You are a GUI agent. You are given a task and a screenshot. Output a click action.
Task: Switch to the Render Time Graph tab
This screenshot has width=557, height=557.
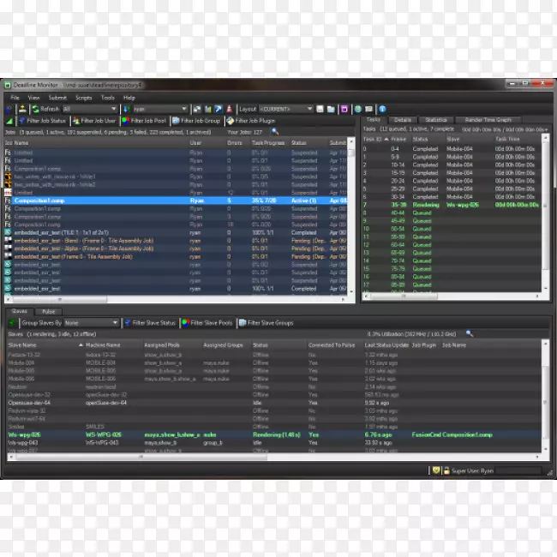coord(488,120)
